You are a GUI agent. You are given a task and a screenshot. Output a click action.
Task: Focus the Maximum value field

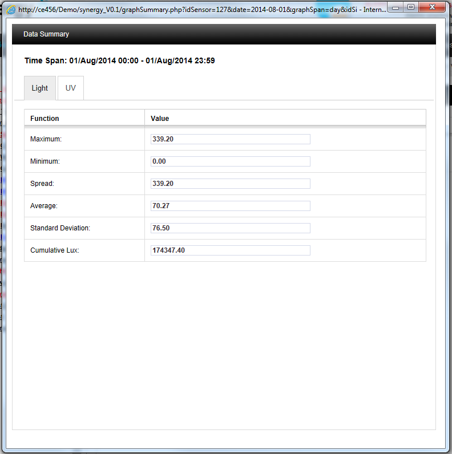click(x=231, y=139)
